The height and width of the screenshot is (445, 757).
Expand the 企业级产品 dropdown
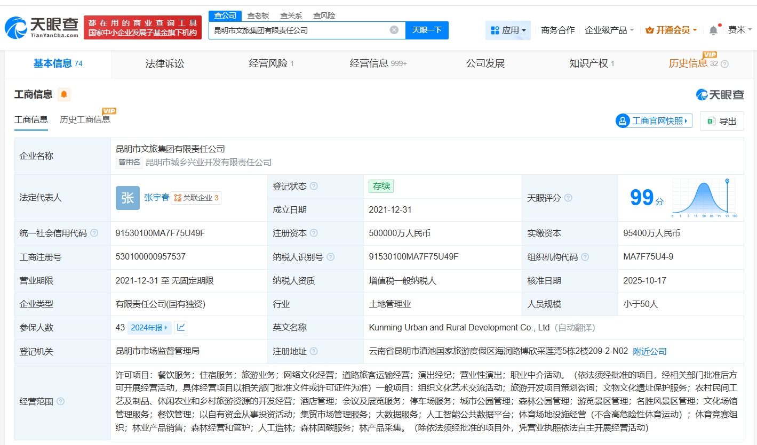609,30
